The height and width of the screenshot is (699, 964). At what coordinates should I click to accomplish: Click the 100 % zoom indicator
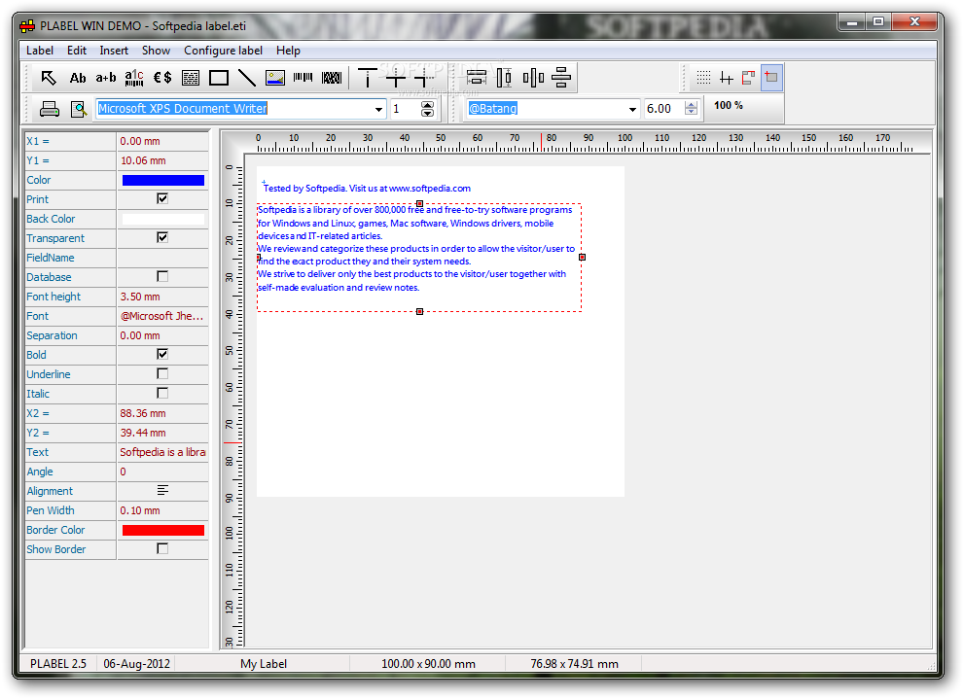coord(728,106)
